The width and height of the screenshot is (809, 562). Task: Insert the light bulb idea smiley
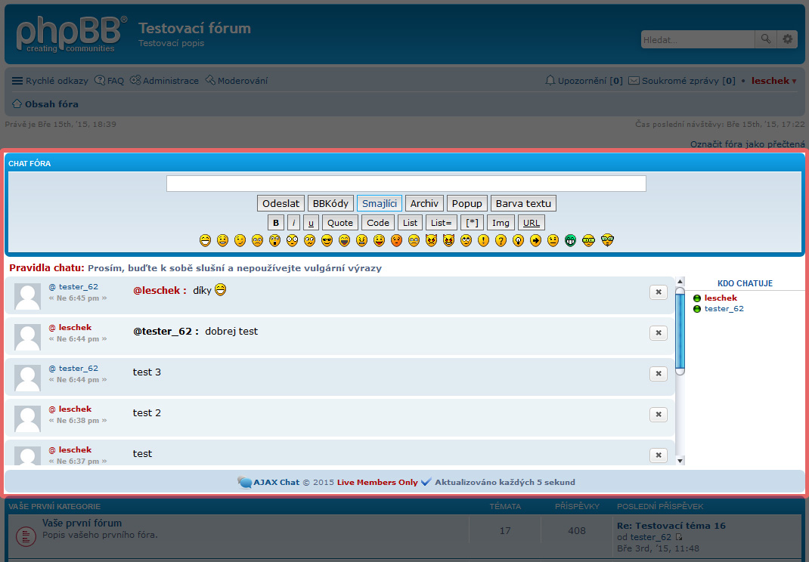click(518, 240)
